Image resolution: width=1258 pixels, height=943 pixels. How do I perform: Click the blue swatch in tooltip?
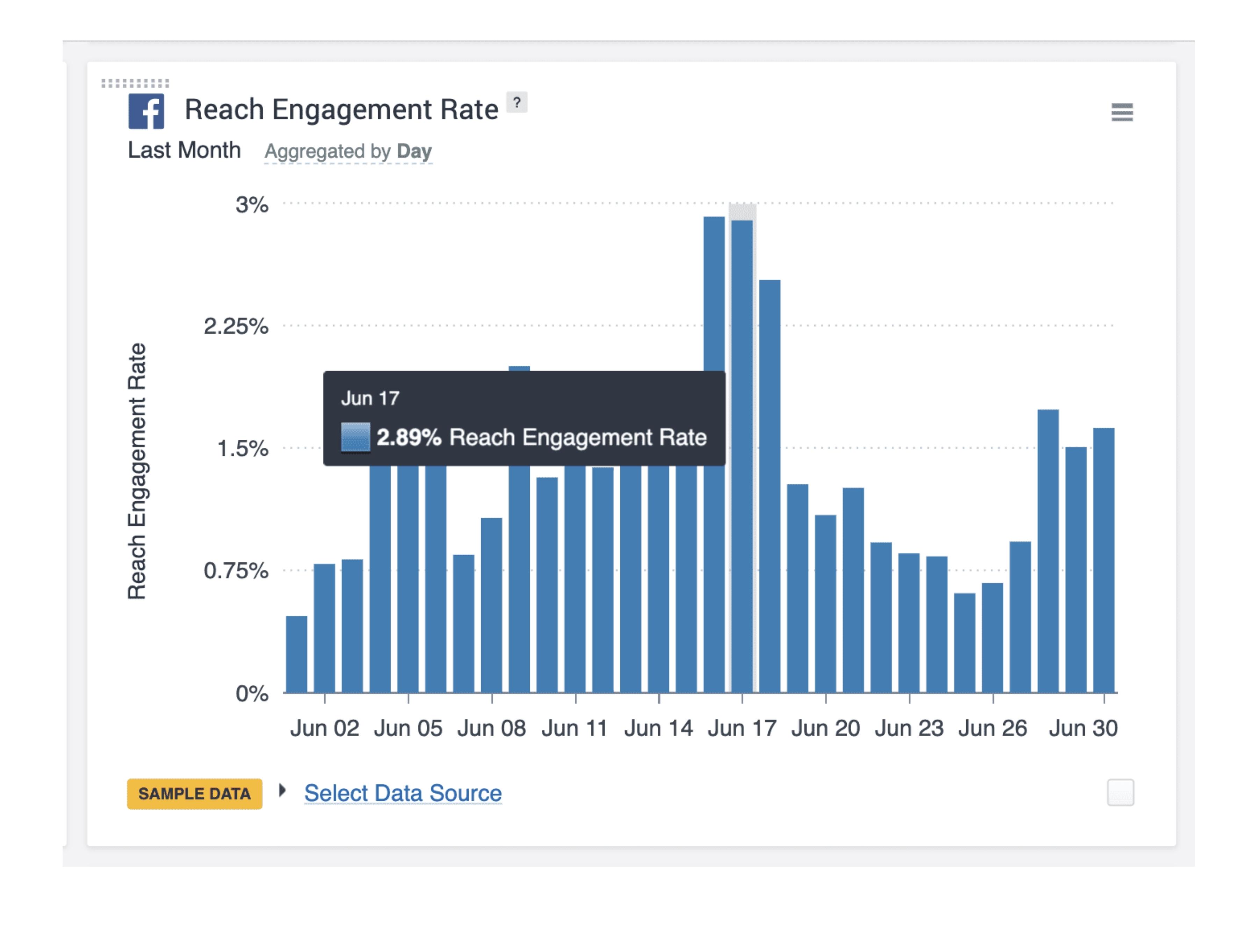click(x=355, y=437)
